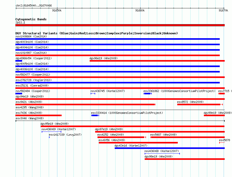
Task: Select the red 2p11.1 cytoband bar
Action: point(120,25)
